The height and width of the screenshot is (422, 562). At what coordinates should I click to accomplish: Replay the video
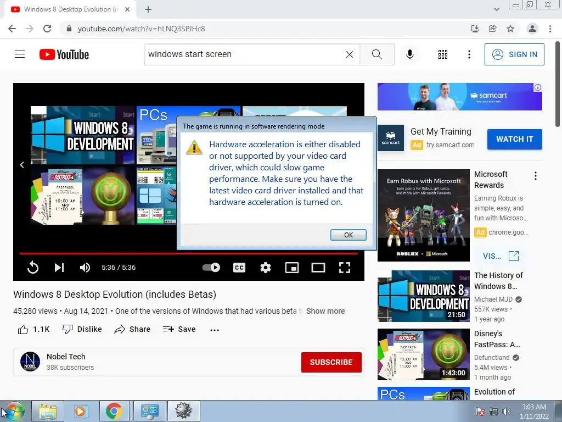(32, 268)
